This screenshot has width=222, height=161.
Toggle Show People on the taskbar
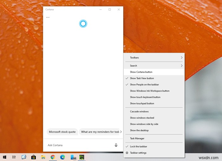pos(154,84)
